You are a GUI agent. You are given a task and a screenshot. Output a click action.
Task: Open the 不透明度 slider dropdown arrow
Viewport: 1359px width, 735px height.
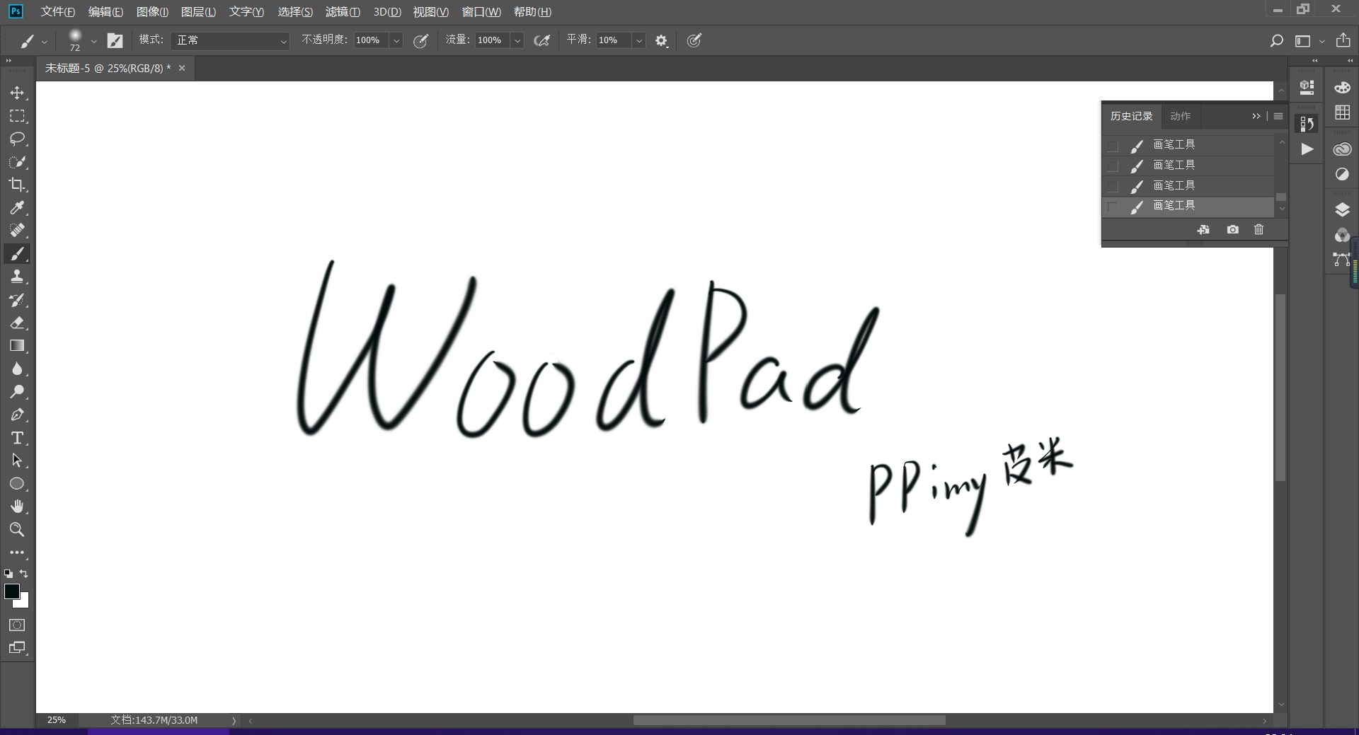coord(396,41)
